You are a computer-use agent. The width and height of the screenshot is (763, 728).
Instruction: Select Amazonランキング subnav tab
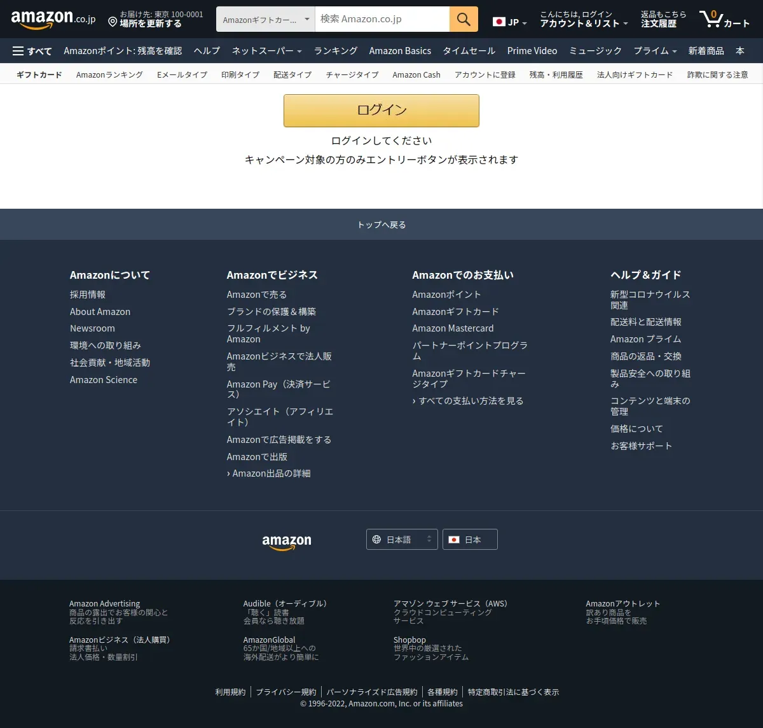(x=109, y=75)
